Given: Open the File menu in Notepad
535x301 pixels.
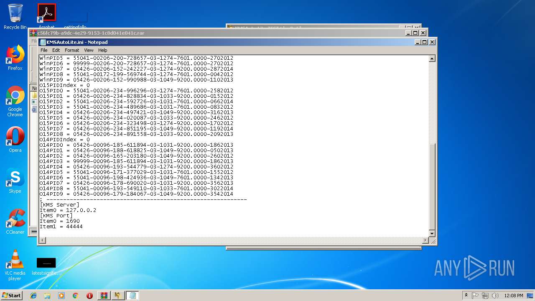Looking at the screenshot, I should pos(44,50).
